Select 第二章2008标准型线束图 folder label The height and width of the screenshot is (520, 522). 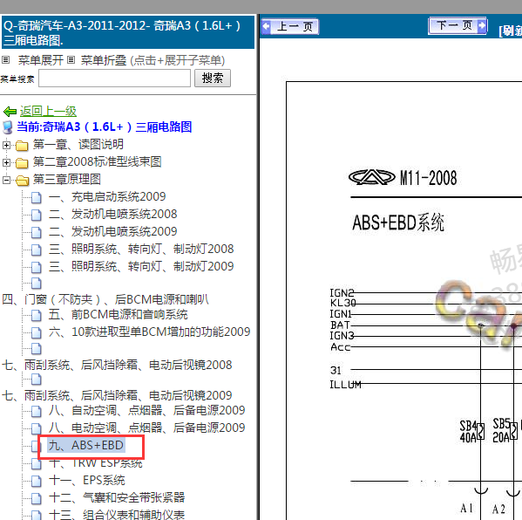[98, 162]
